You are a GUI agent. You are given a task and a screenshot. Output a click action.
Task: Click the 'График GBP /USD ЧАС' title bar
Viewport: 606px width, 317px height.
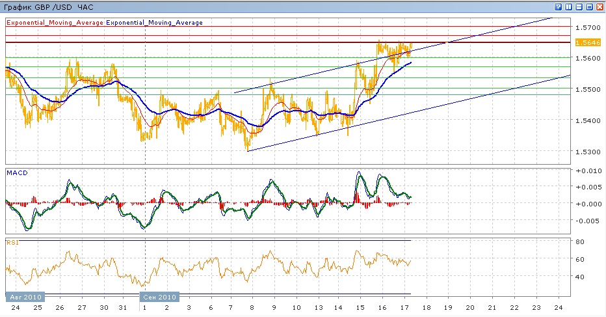49,7
